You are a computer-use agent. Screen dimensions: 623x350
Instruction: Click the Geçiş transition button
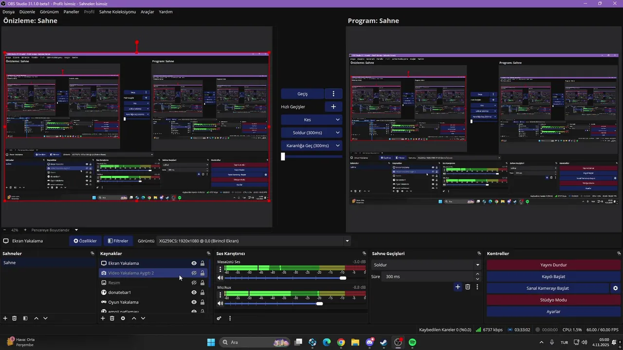click(302, 94)
